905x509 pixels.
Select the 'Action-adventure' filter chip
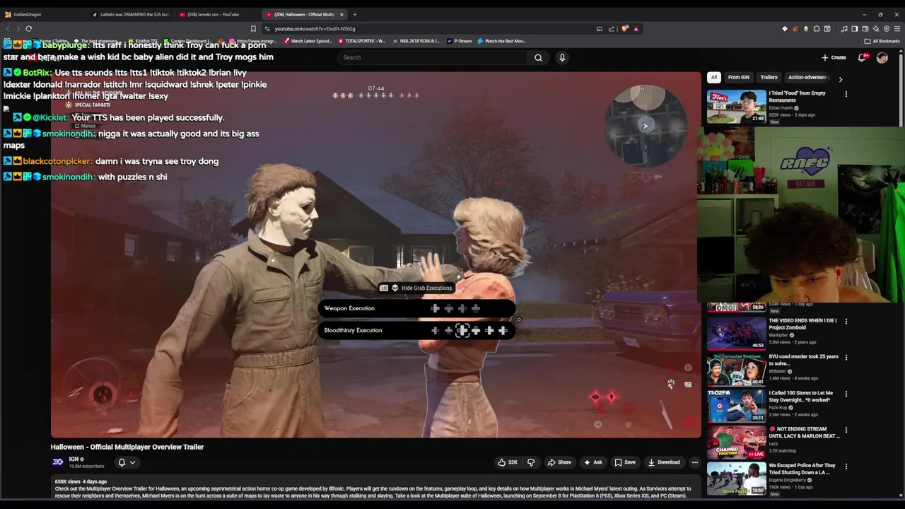(807, 77)
